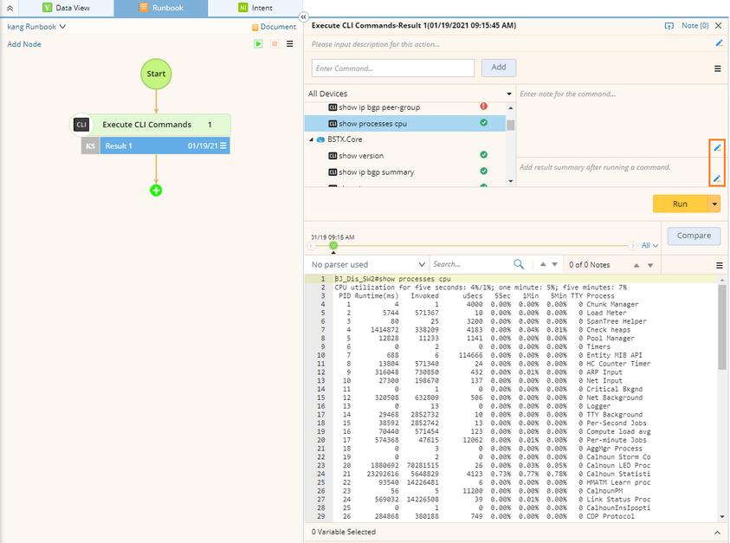Close the Execute CLI Commands result pane
Viewport: 730px width, 543px height.
click(x=719, y=26)
